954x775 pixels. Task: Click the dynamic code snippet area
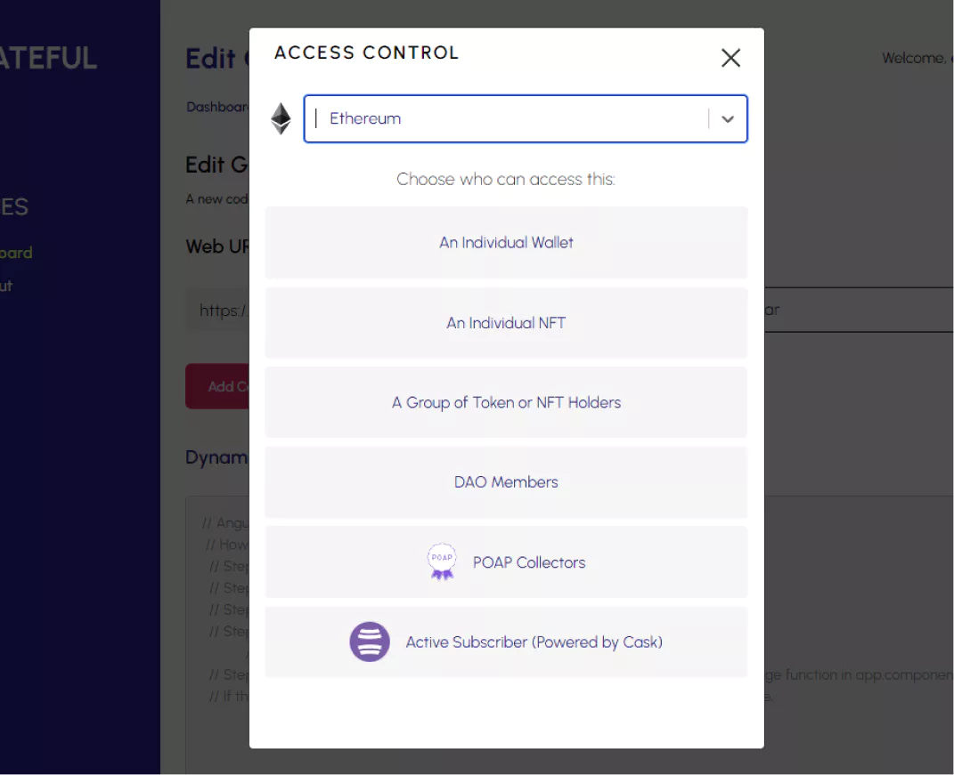[x=217, y=632]
